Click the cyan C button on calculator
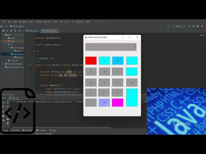The width and height of the screenshot is (206, 154). tap(104, 61)
